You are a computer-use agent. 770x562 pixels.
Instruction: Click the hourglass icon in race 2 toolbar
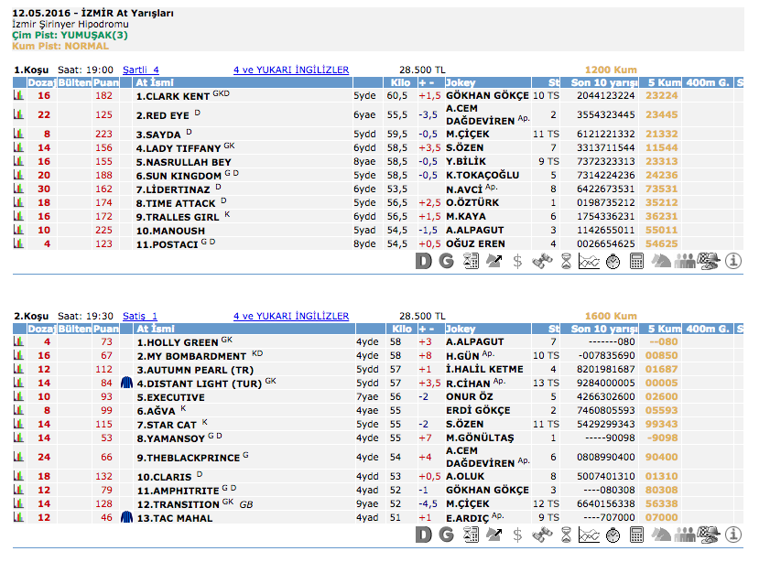(566, 535)
